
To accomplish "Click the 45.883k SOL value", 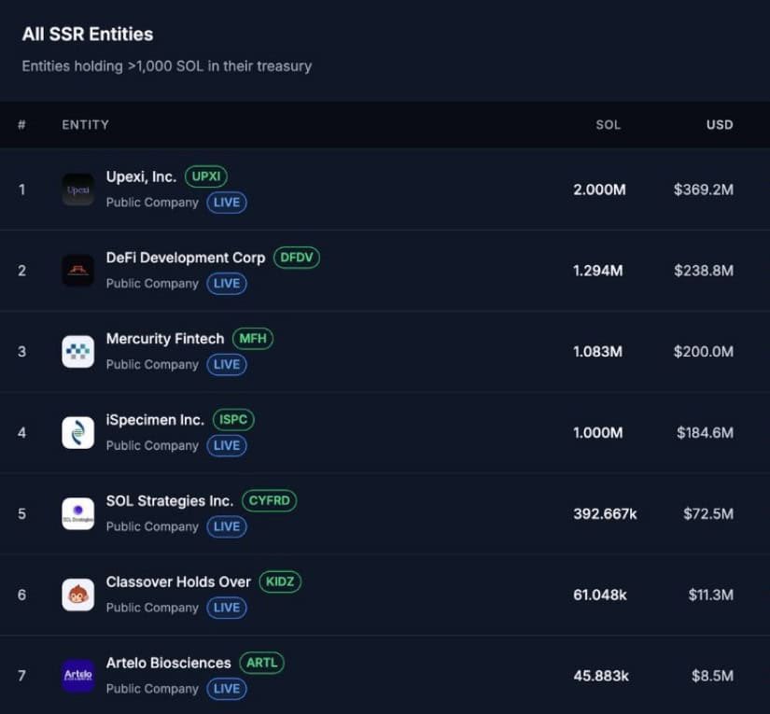I will tap(601, 676).
